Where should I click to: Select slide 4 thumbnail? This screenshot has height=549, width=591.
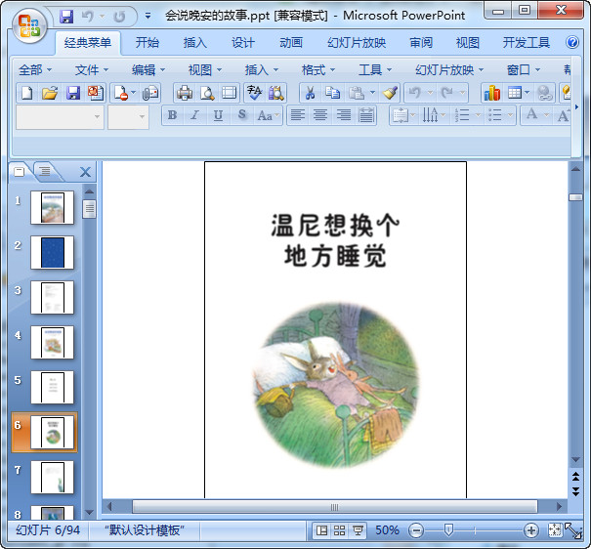(x=53, y=343)
